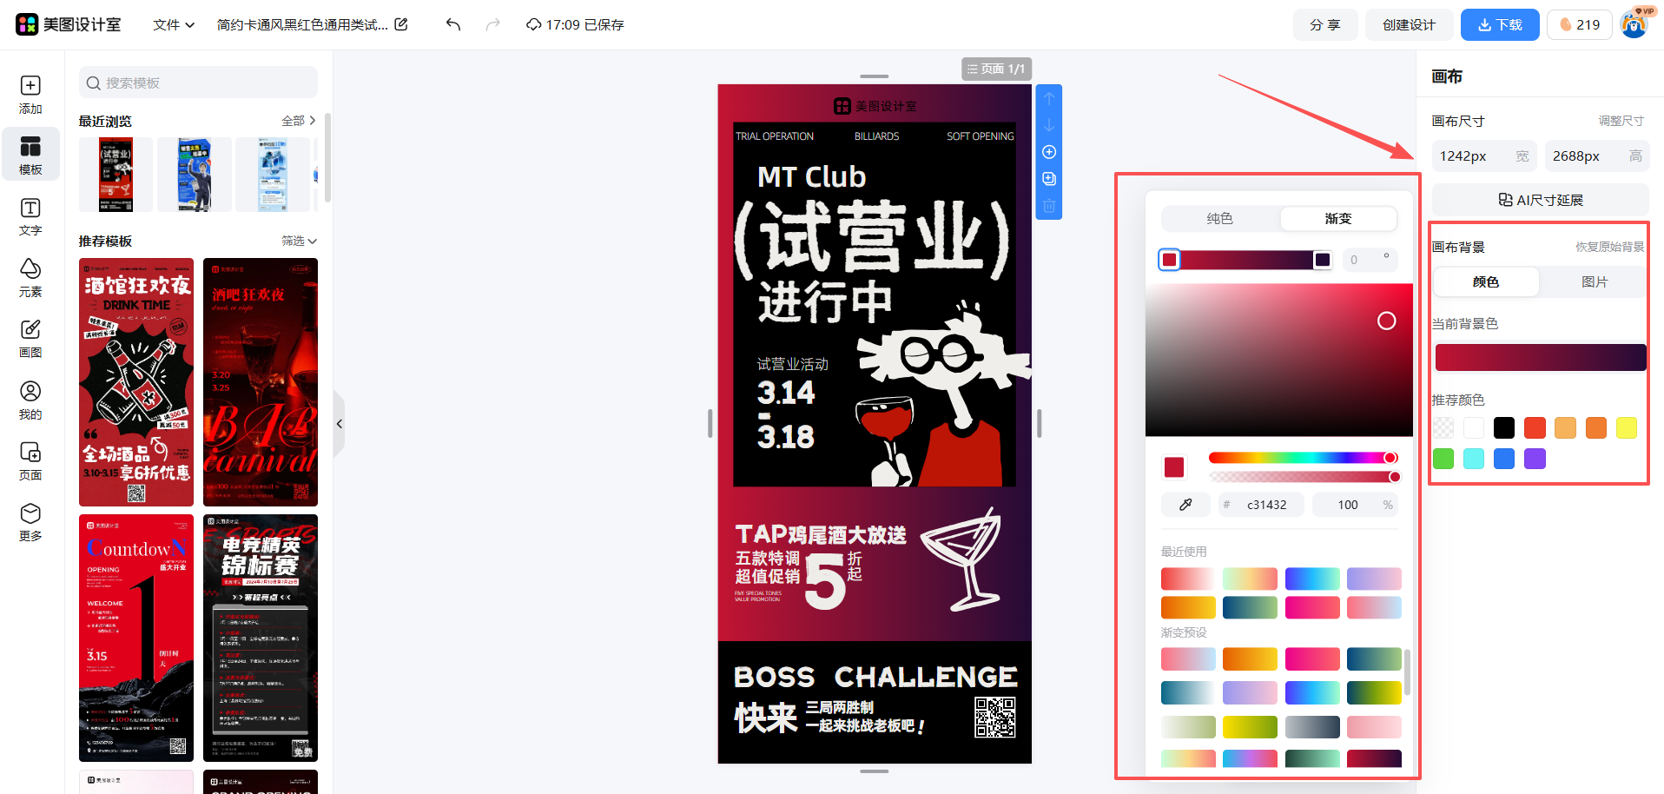Select 渐变 gradient mode

tap(1337, 219)
